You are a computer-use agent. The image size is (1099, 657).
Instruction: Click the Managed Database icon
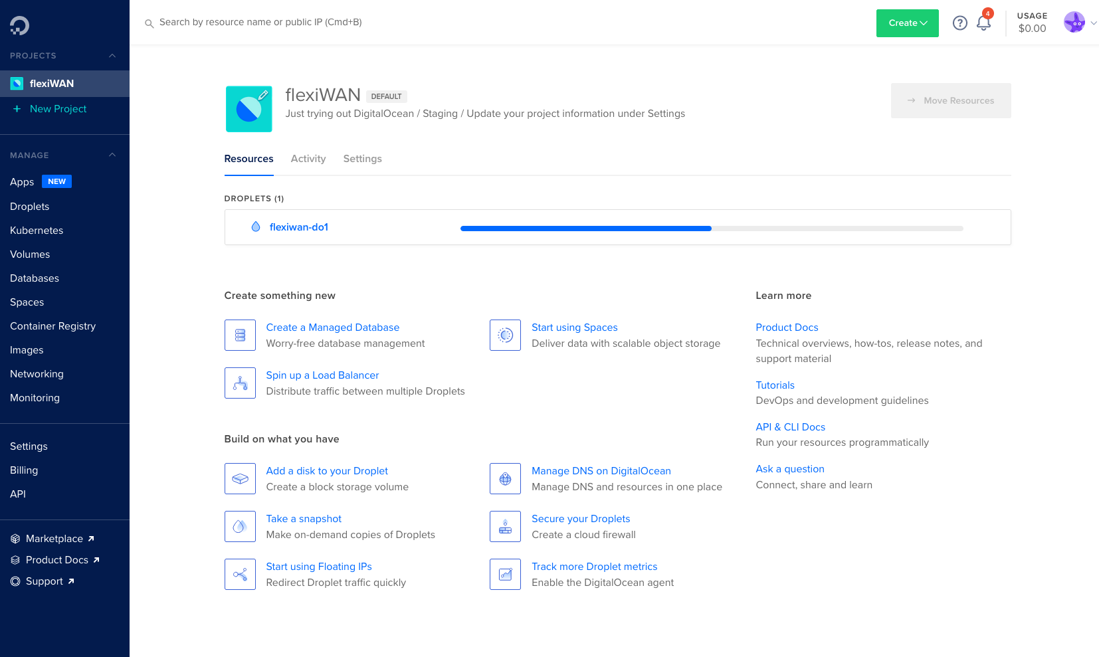click(x=240, y=335)
